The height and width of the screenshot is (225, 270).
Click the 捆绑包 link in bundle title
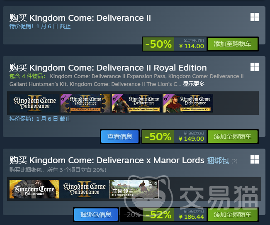point(218,160)
